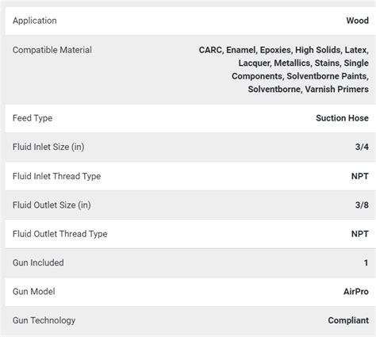The height and width of the screenshot is (337, 376).
Task: Click the Compatible Material label
Action: (x=52, y=50)
